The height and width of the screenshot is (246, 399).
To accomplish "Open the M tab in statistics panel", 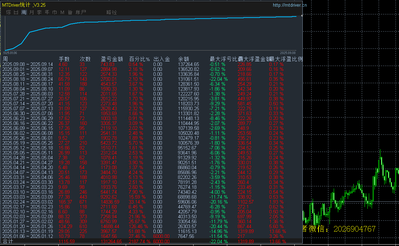I will click(62, 12).
